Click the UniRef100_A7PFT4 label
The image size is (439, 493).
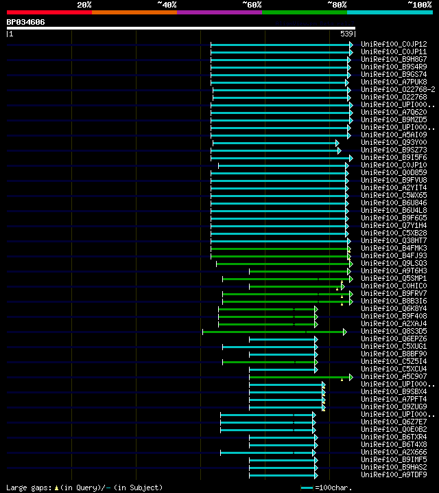tap(394, 399)
